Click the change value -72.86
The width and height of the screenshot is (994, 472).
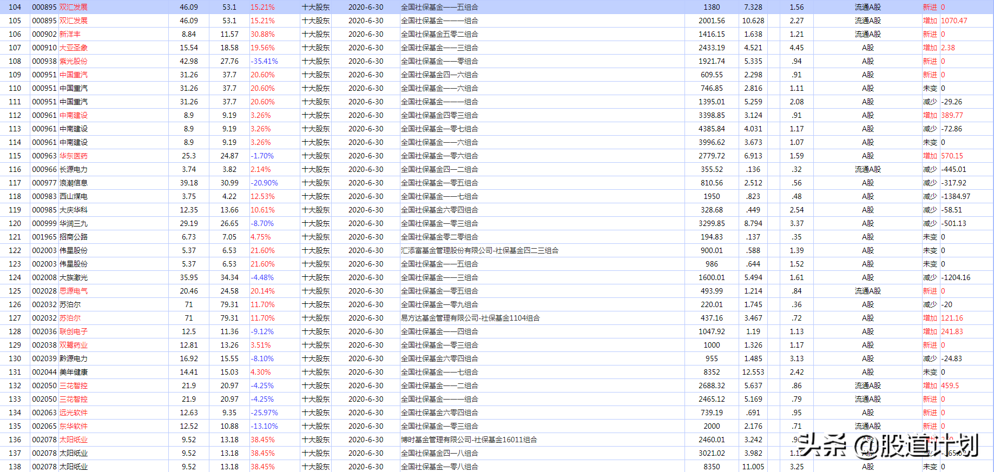tap(952, 129)
